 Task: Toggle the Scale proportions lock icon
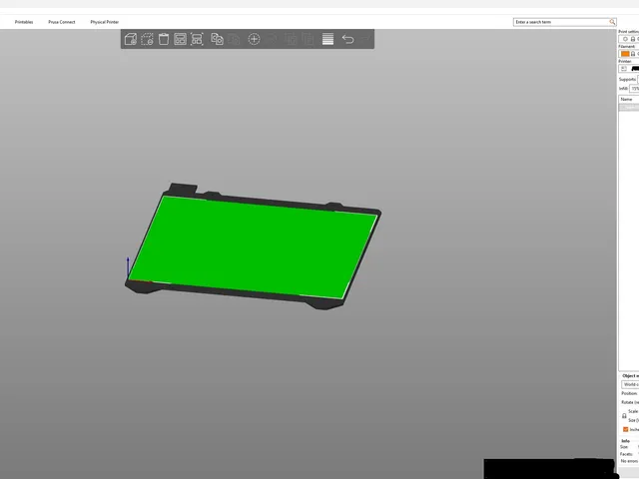tap(624, 416)
